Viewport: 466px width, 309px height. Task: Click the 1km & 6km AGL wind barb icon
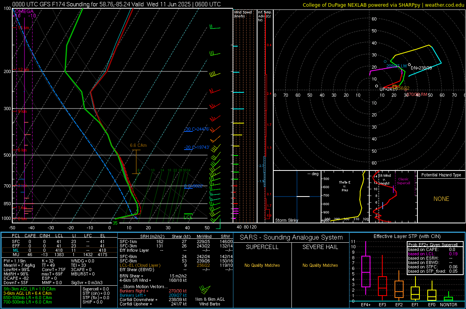(205, 290)
